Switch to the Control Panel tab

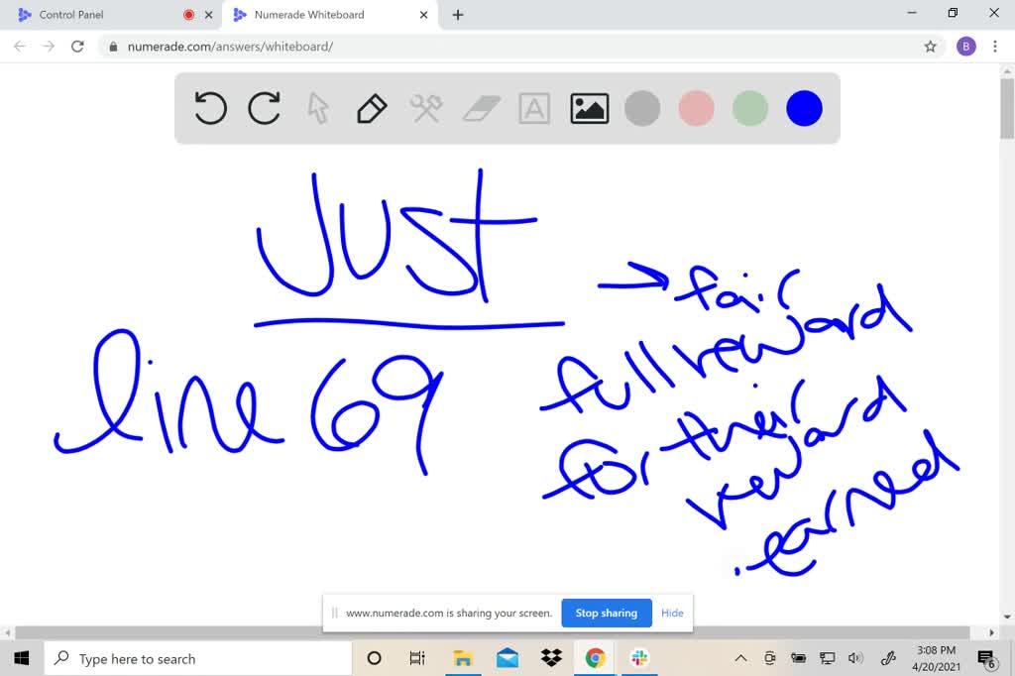(99, 15)
